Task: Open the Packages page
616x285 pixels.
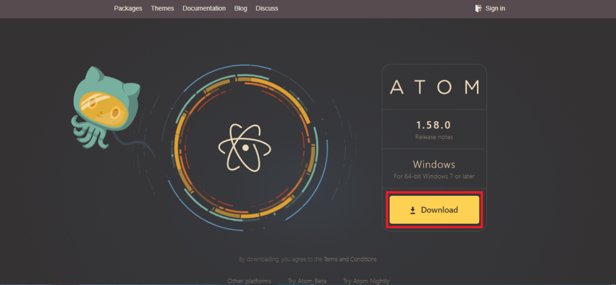Action: (x=128, y=8)
